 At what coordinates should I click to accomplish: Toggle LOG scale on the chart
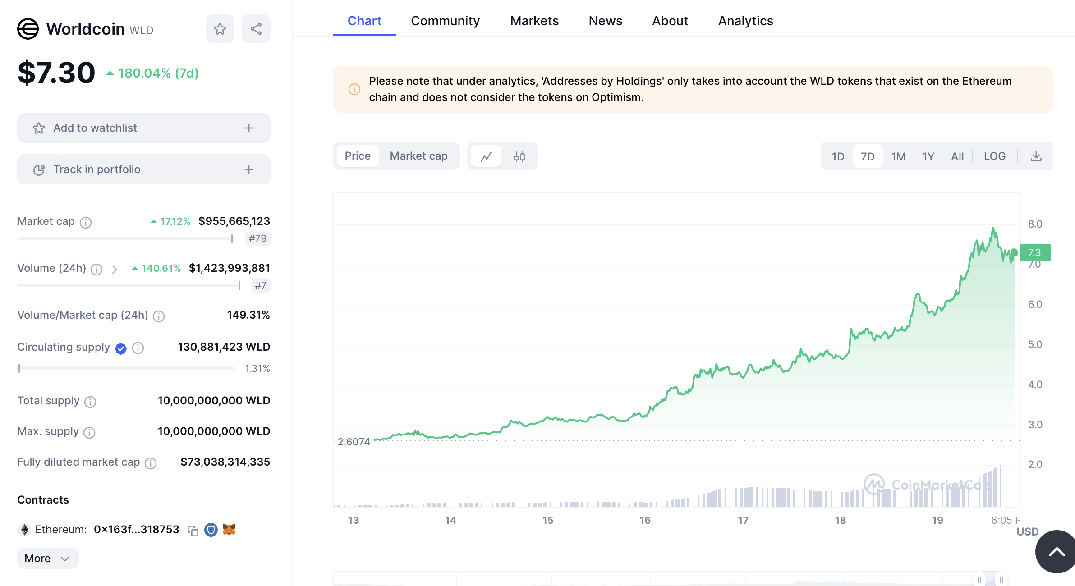point(994,156)
